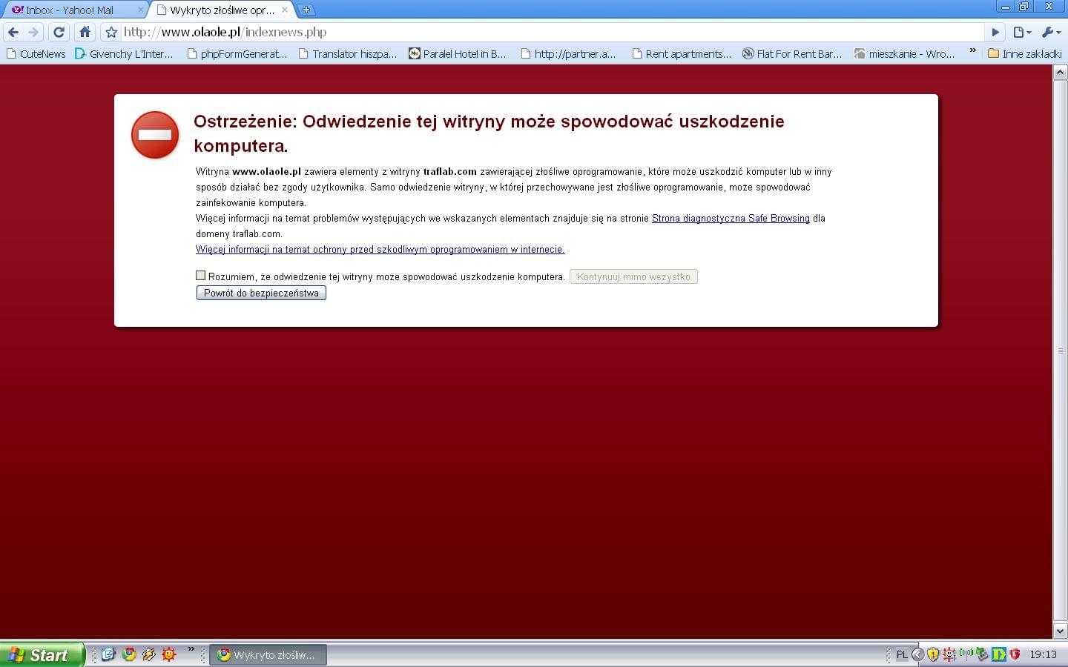This screenshot has width=1068, height=667.
Task: Click the red G shield tray icon
Action: (1015, 654)
